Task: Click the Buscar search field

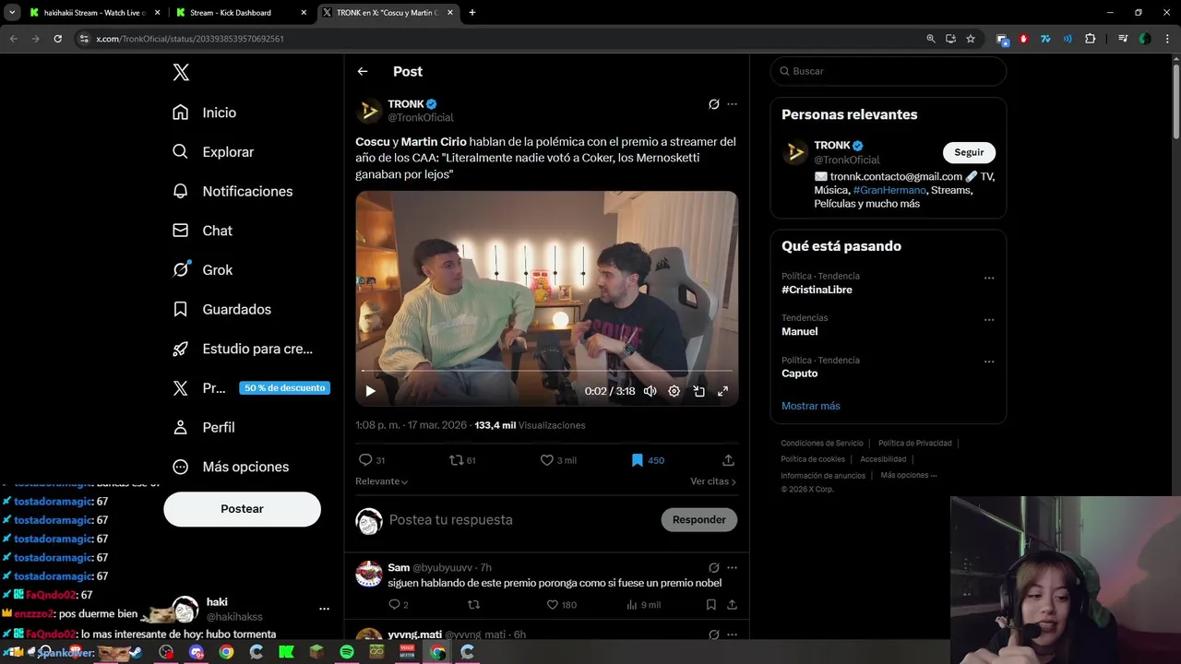Action: click(x=888, y=71)
